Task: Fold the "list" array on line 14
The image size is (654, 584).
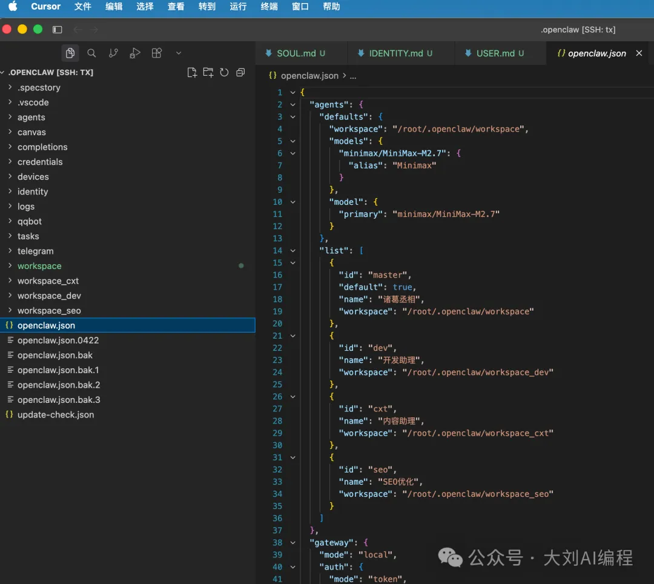Action: (293, 251)
